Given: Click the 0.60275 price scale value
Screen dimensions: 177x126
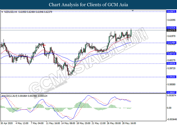Looking at the screenshot, I should pyautogui.click(x=171, y=60).
